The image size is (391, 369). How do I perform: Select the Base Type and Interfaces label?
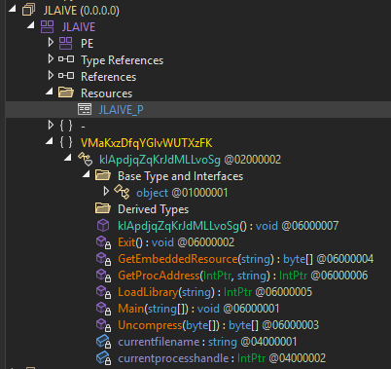(x=180, y=176)
